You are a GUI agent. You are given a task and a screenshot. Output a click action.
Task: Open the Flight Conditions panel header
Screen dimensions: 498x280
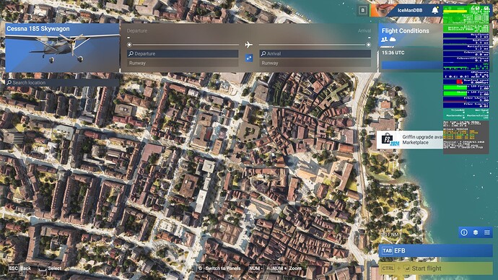pos(406,31)
